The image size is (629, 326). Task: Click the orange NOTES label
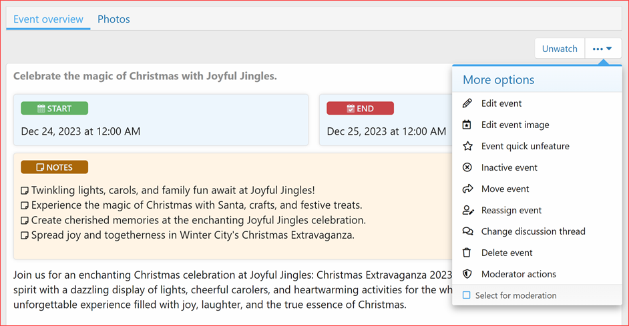[x=54, y=167]
